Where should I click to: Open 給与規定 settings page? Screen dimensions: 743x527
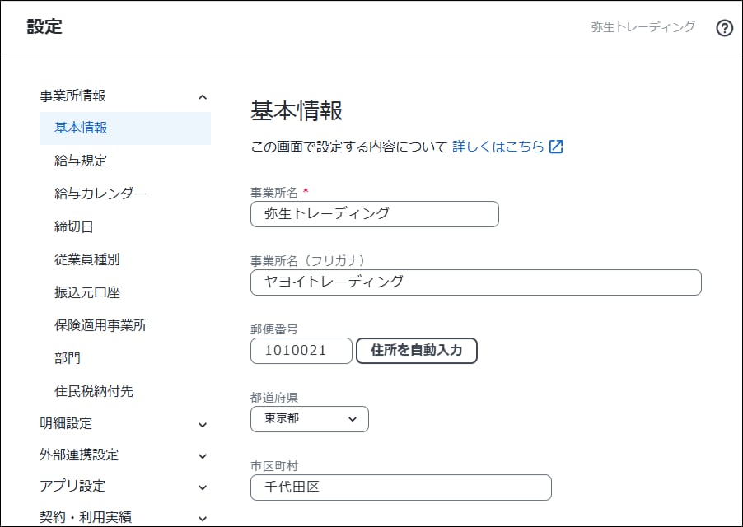[x=81, y=161]
